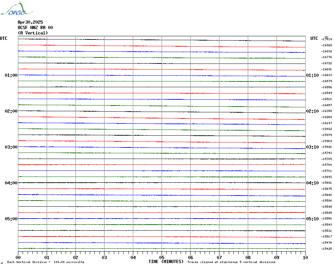Click the -15705 offset value
334x267 pixels.
(326, 159)
